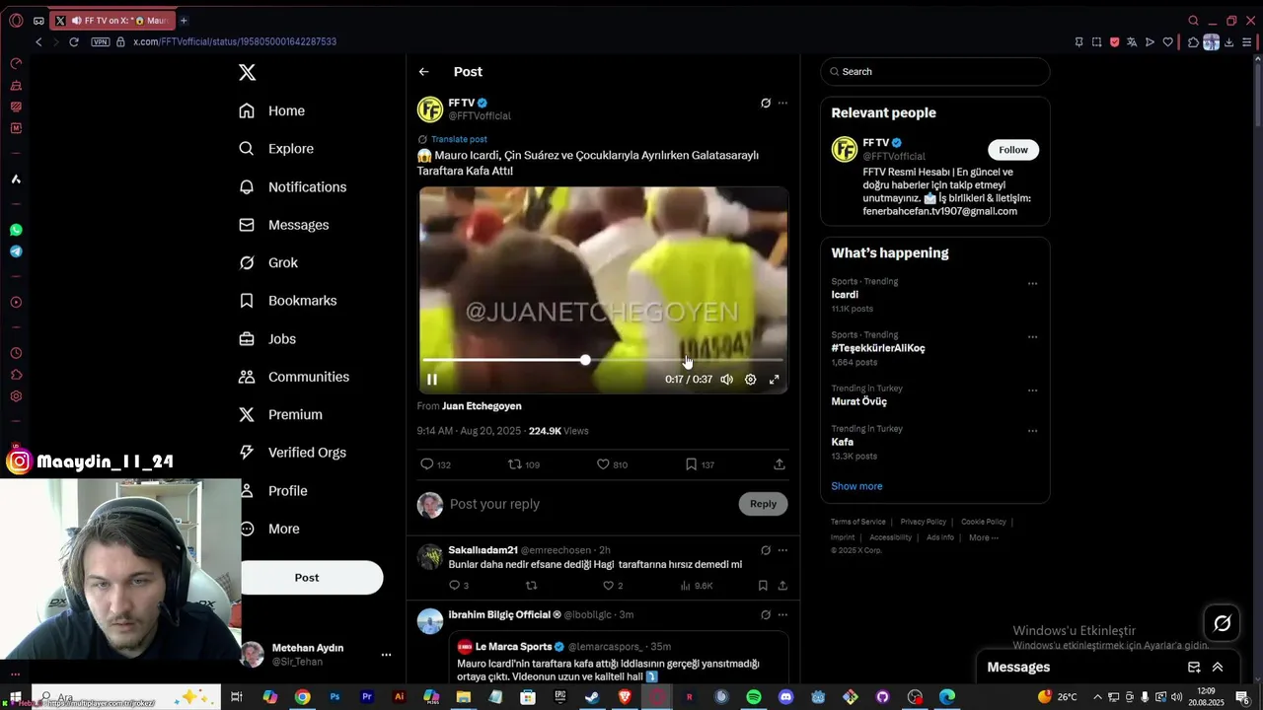Open more options on FF TV post
1263x710 pixels.
(782, 104)
